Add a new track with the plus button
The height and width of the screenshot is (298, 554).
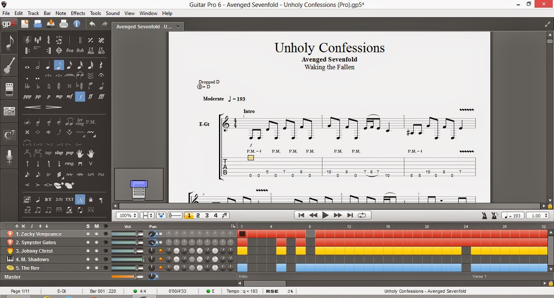pos(17,226)
